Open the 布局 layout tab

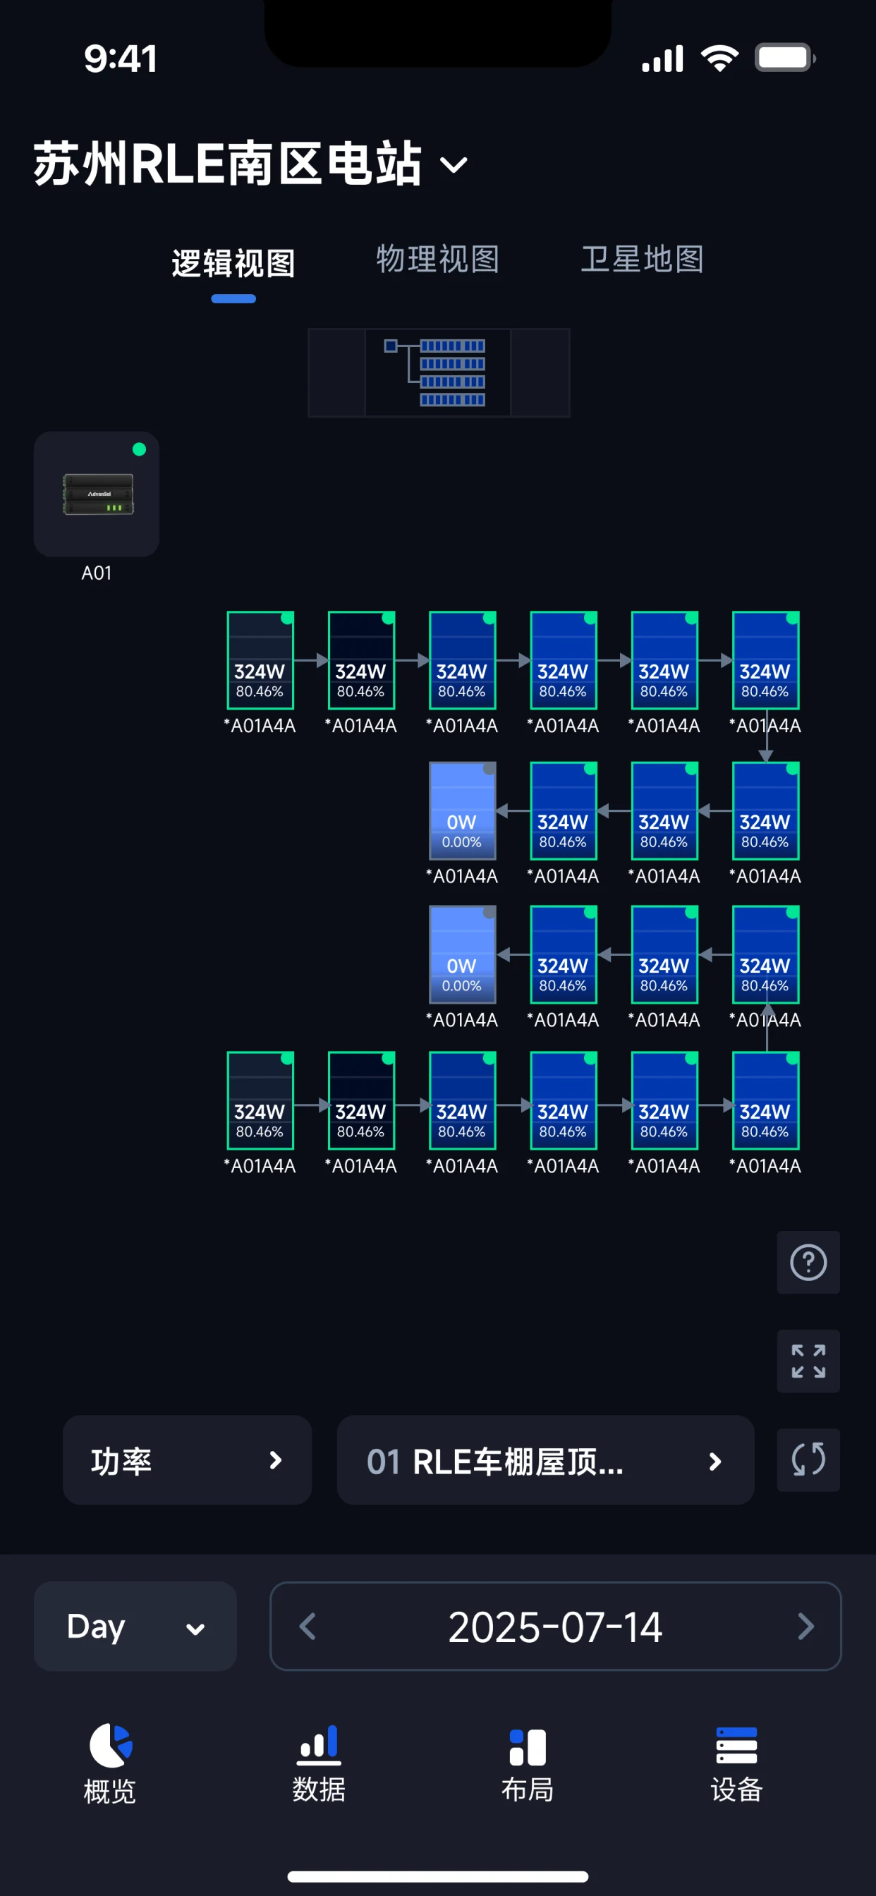coord(528,1763)
